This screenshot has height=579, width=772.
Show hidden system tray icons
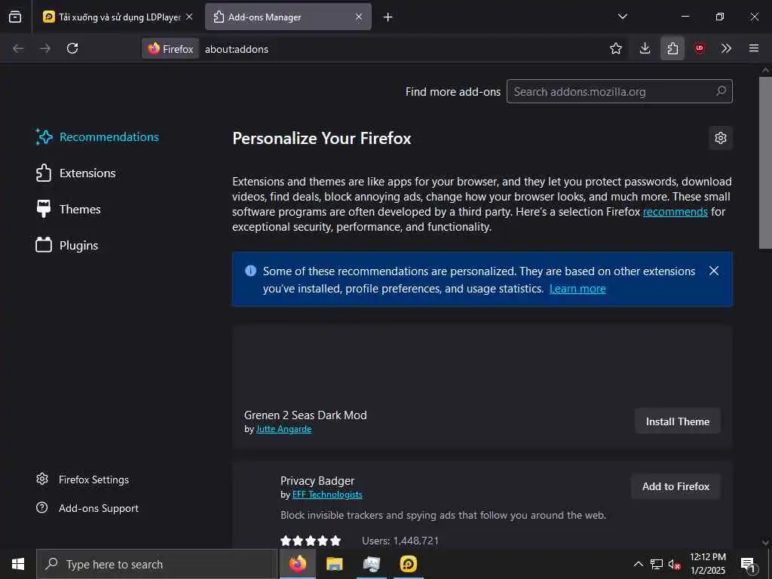638,564
